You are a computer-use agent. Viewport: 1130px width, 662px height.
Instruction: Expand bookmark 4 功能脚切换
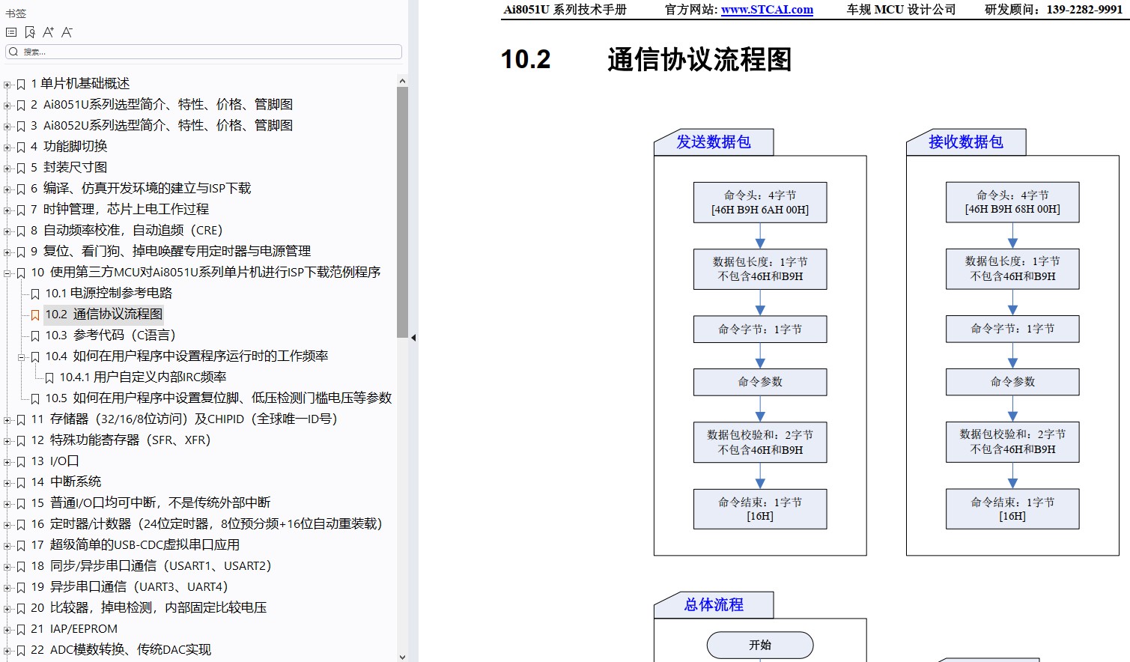point(7,148)
